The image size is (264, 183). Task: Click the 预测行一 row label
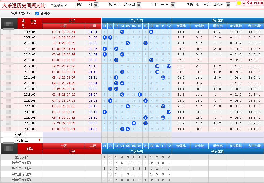tap(21, 135)
